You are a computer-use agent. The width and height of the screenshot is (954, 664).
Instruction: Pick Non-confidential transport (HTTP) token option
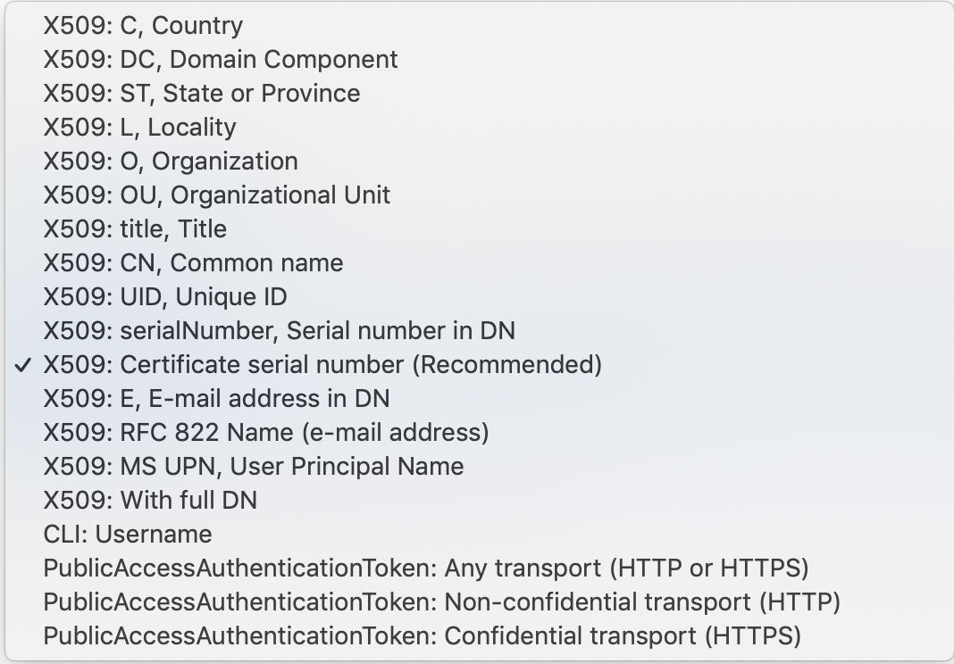[x=442, y=602]
